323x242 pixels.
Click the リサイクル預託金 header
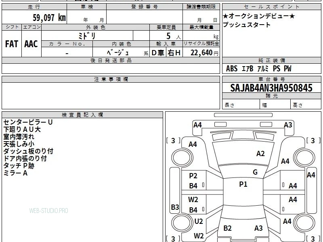coord(201,44)
